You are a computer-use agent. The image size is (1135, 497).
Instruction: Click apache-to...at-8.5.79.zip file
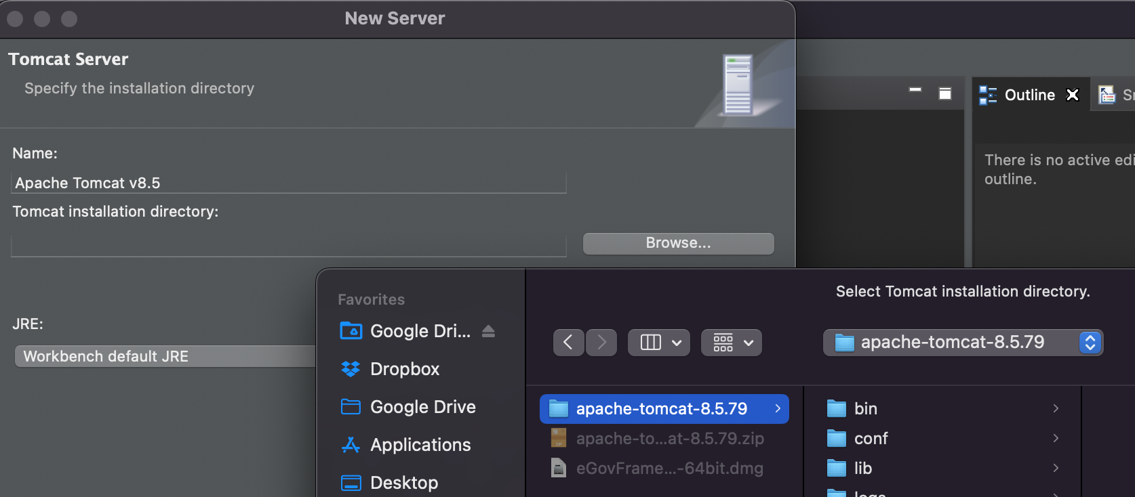(x=670, y=439)
